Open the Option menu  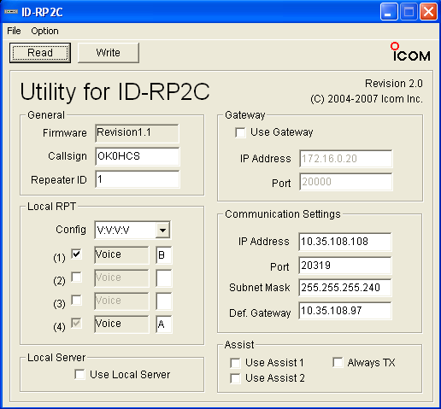click(44, 31)
